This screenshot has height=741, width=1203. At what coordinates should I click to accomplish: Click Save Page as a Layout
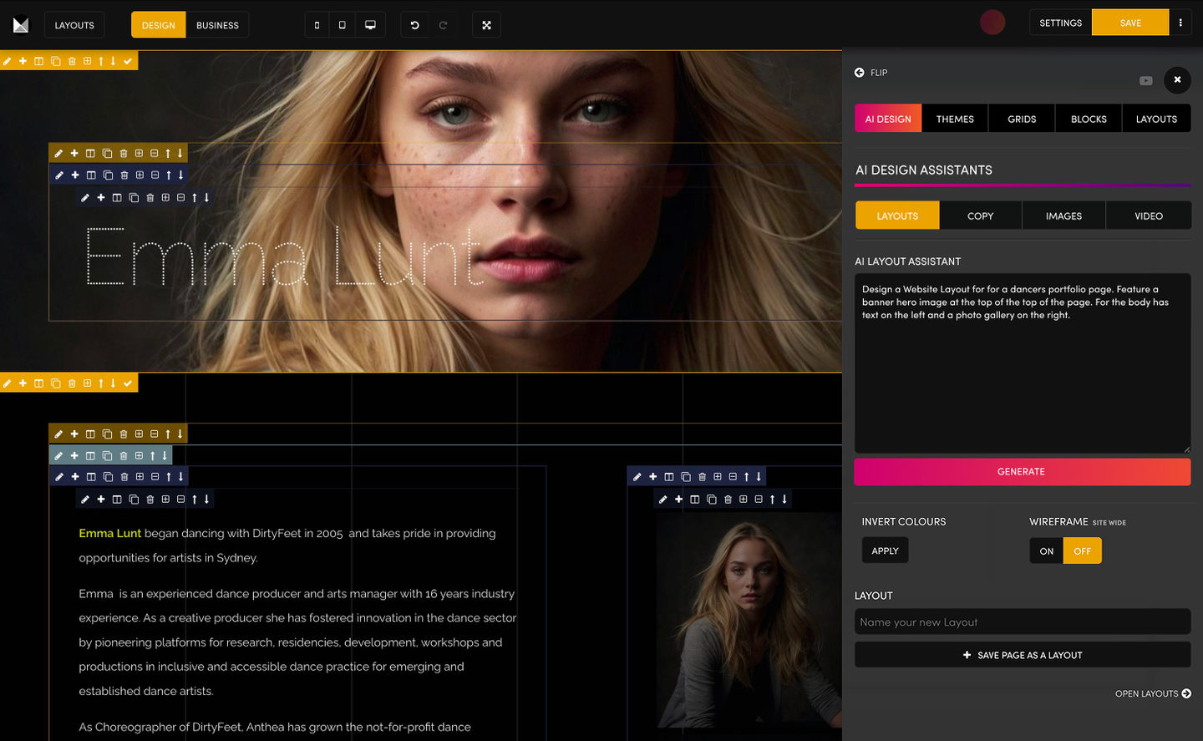coord(1022,655)
